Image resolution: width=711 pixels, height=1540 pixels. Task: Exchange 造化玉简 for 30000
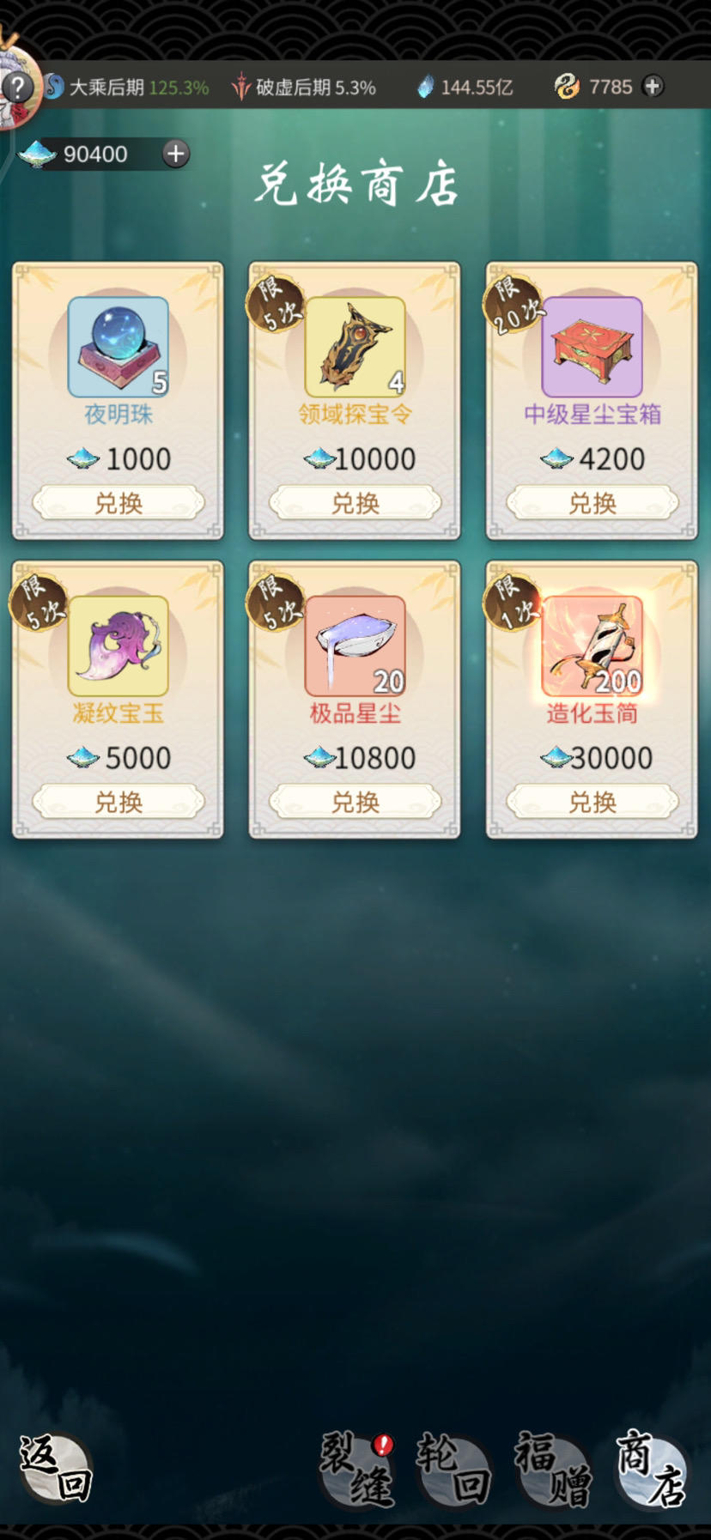(592, 802)
